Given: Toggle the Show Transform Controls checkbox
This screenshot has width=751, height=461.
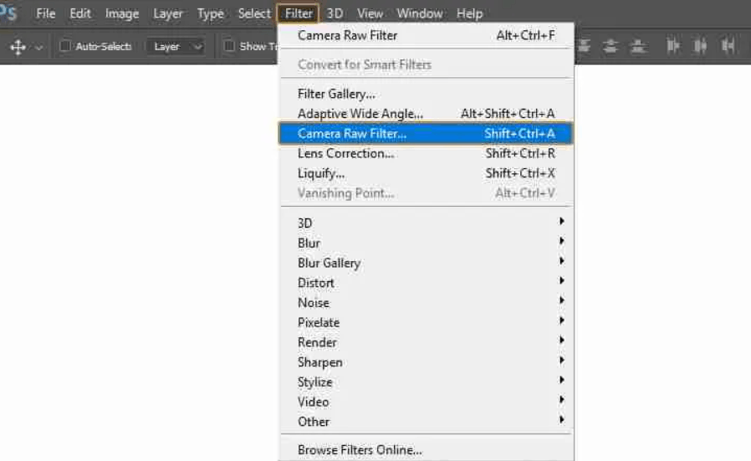Looking at the screenshot, I should [229, 46].
